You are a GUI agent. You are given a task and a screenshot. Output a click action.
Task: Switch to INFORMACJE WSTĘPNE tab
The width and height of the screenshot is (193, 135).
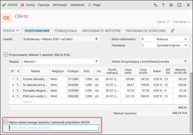point(101,31)
